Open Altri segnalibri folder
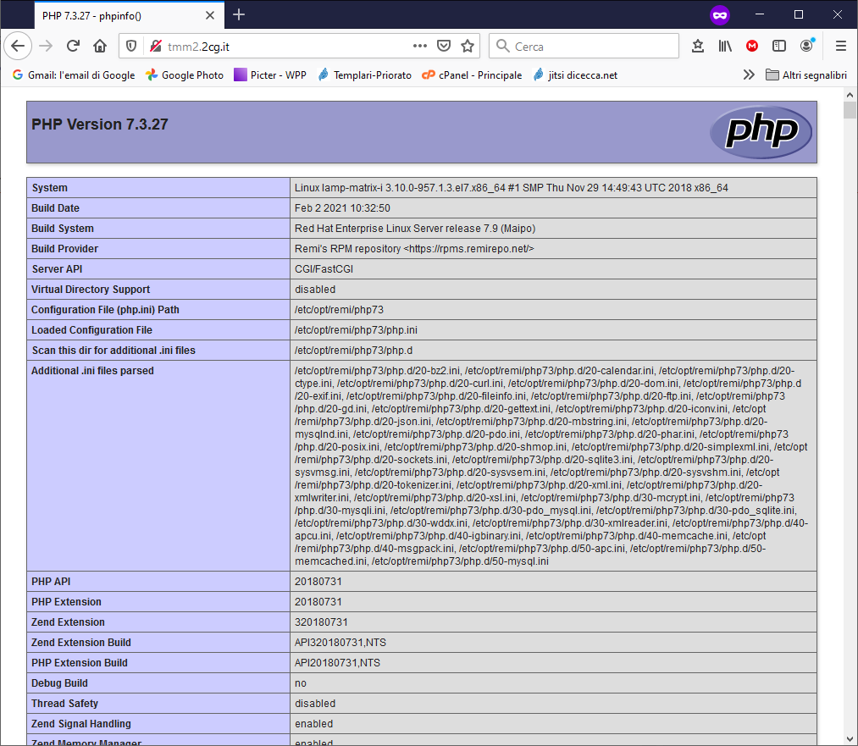 pyautogui.click(x=806, y=75)
